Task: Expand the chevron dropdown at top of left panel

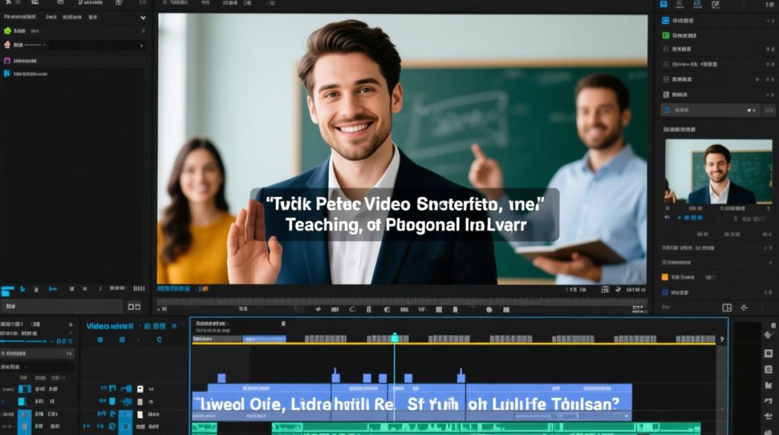Action: point(143,18)
